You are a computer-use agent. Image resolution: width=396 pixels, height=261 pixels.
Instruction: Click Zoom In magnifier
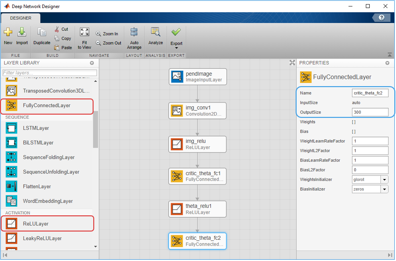click(98, 34)
